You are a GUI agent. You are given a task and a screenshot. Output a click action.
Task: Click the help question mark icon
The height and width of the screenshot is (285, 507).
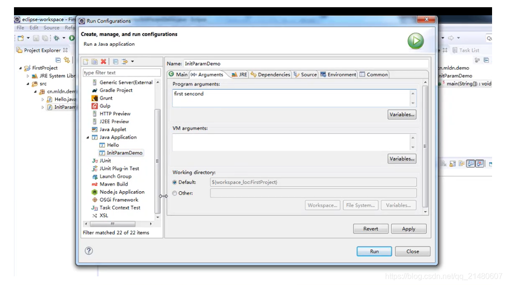pos(89,251)
